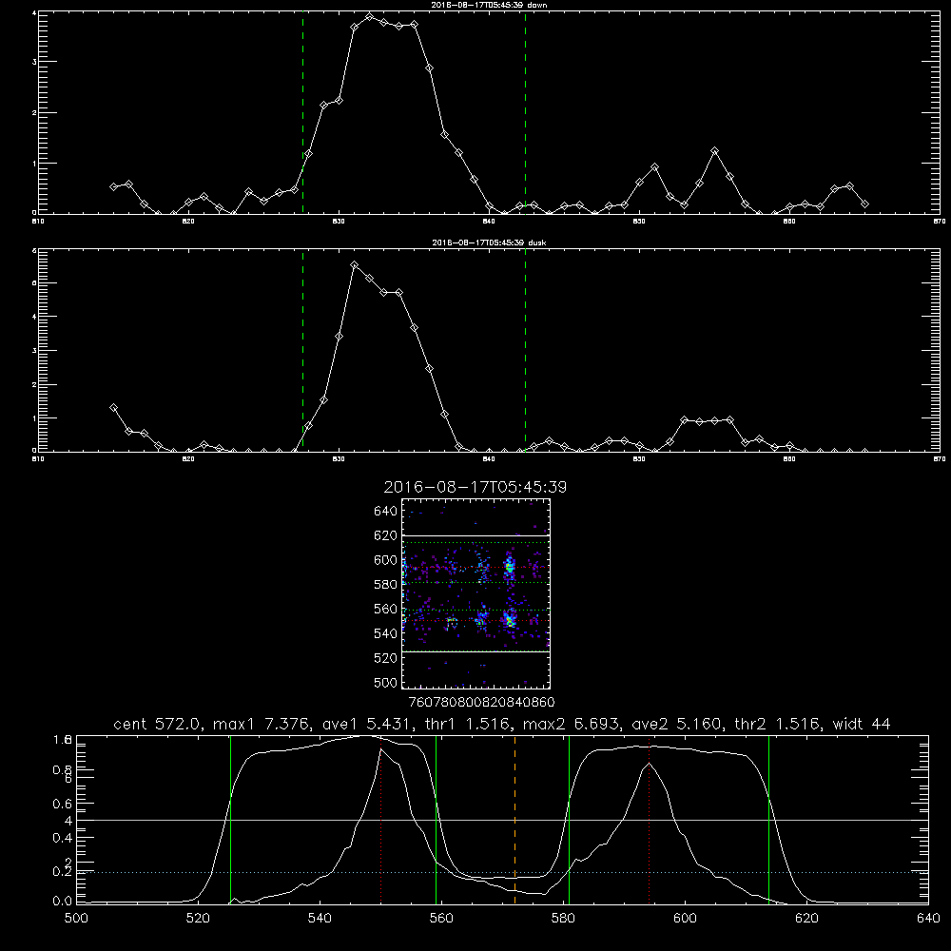Click the first diamond data point in dawn plot

point(113,186)
